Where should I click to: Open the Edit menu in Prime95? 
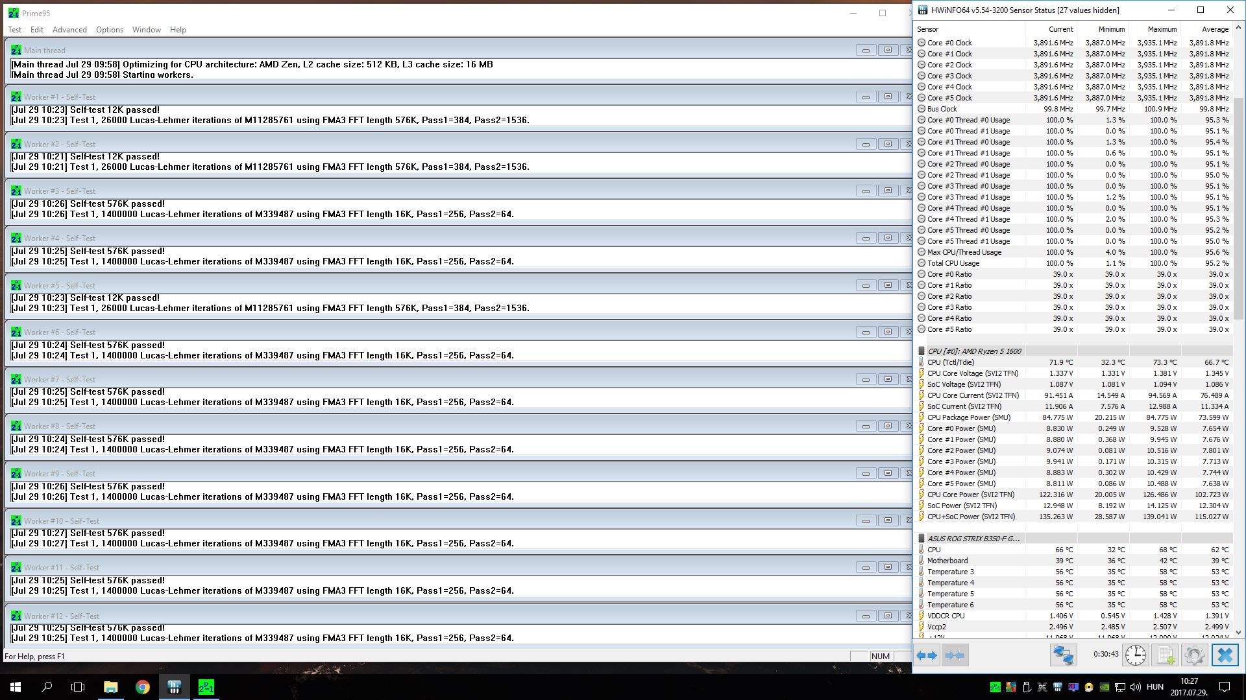(x=37, y=30)
